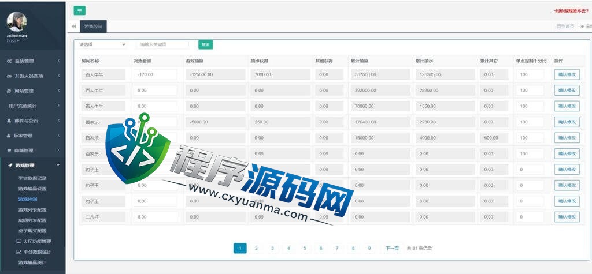Image resolution: width=592 pixels, height=274 pixels.
Task: Click the green 搜索 search button
Action: click(x=205, y=44)
